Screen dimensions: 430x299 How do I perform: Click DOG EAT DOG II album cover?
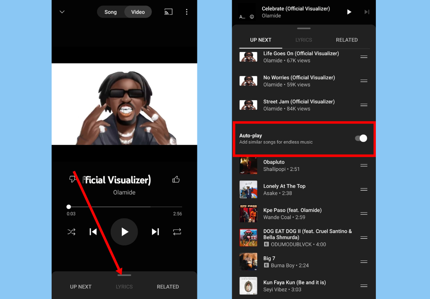(x=248, y=238)
